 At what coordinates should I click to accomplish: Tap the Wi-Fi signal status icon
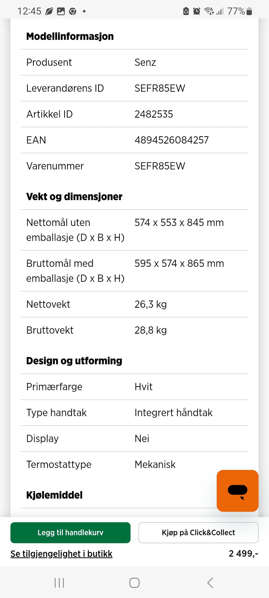pos(209,11)
